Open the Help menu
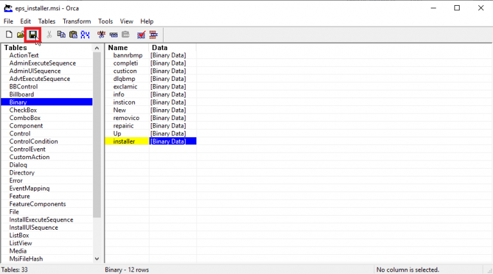Image resolution: width=493 pixels, height=274 pixels. (x=146, y=21)
